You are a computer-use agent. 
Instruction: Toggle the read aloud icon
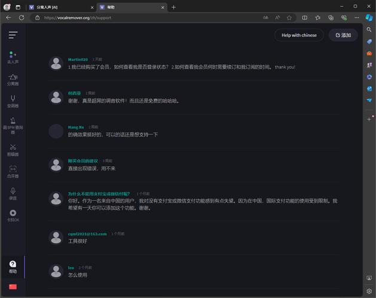pyautogui.click(x=277, y=18)
